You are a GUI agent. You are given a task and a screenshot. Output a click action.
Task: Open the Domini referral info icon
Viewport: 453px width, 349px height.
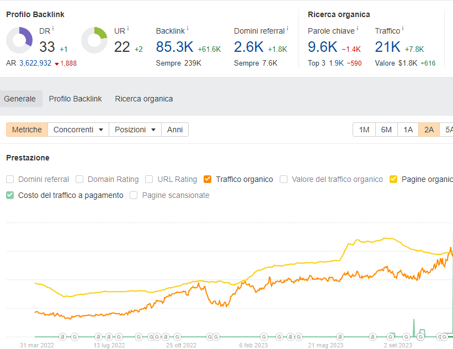(287, 28)
